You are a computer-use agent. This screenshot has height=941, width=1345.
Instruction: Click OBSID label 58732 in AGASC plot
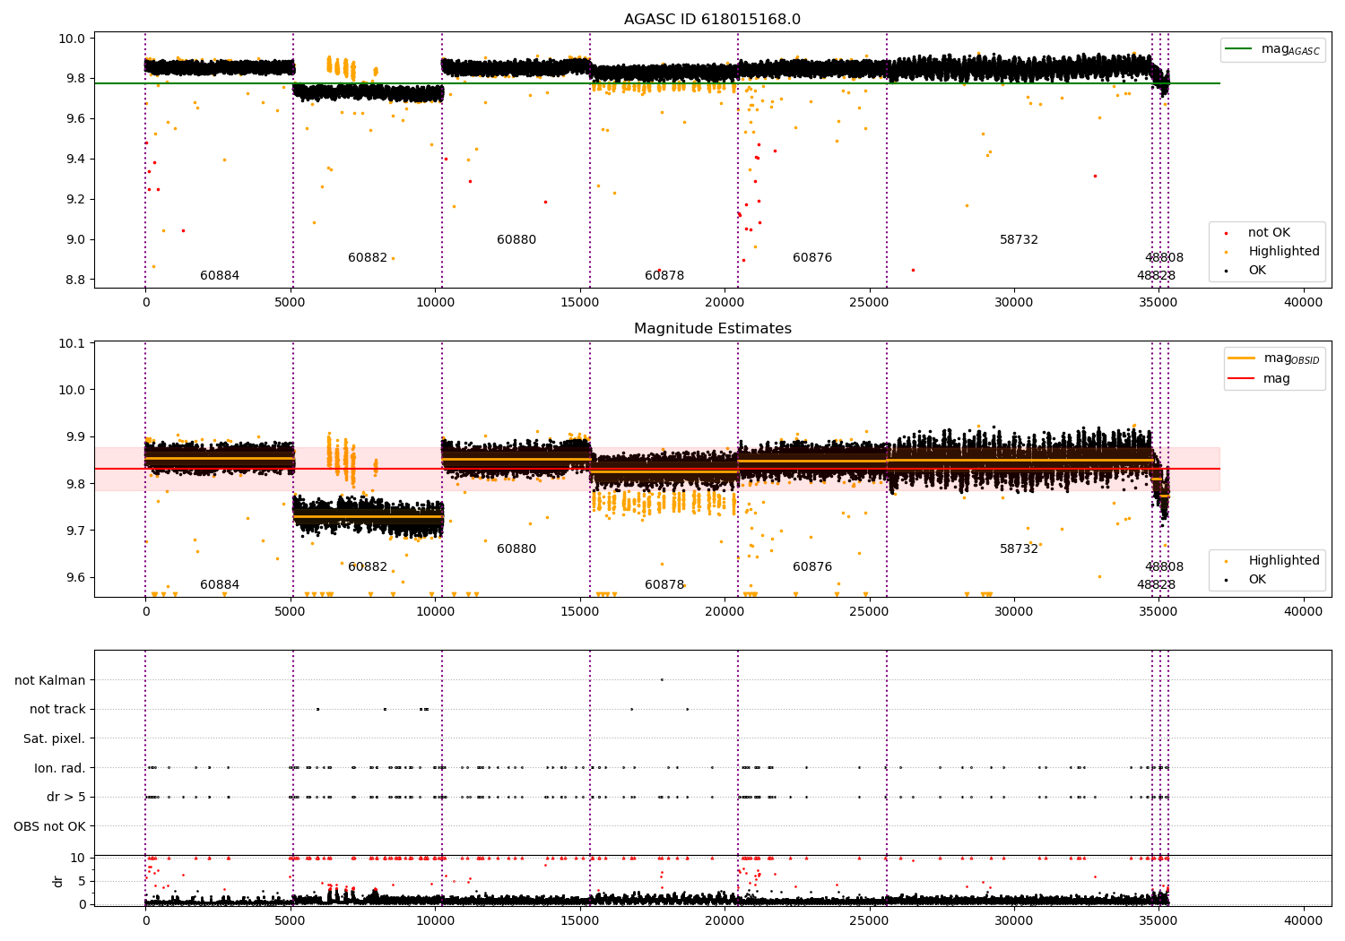1020,240
